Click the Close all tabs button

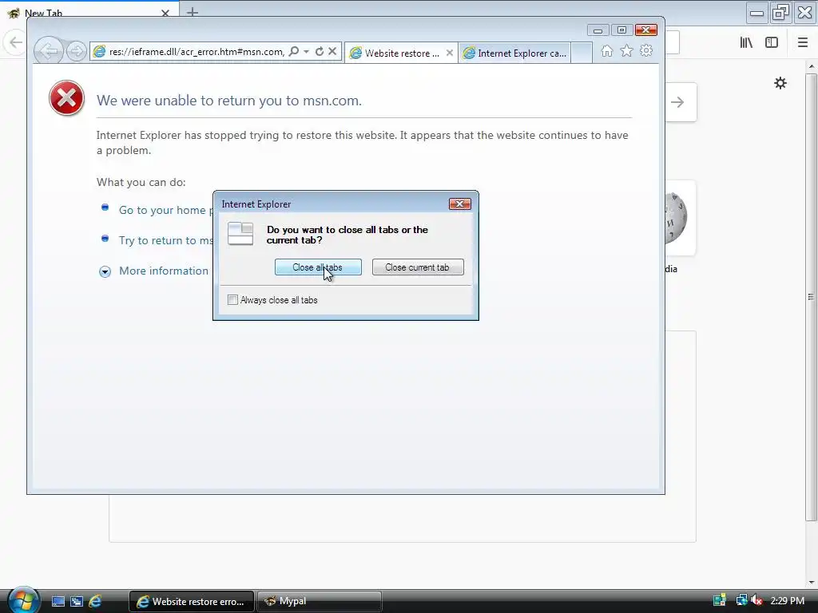coord(318,267)
